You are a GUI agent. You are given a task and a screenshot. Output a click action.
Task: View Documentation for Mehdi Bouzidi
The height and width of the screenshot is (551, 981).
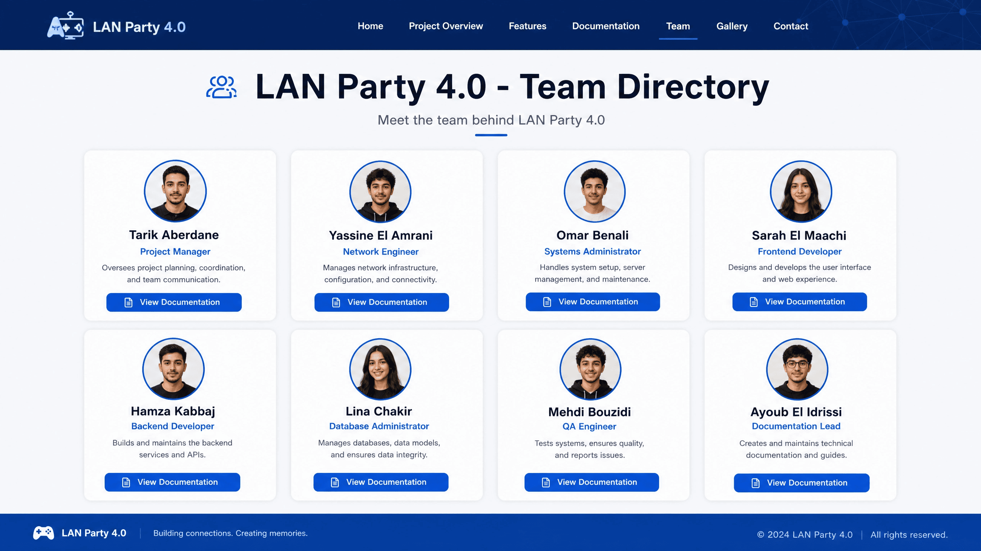[592, 482]
